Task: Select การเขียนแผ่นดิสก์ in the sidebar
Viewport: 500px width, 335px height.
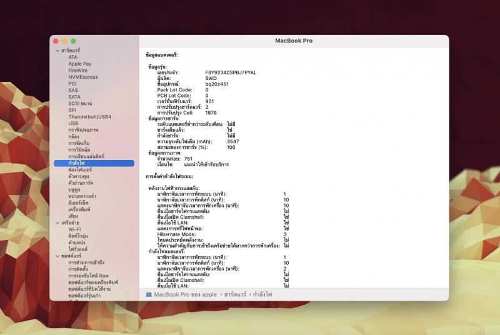Action: (x=86, y=156)
